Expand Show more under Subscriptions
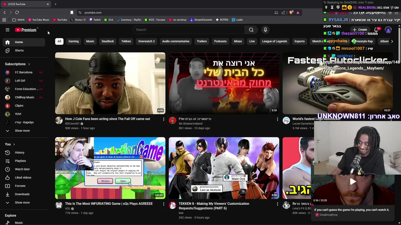Image resolution: width=401 pixels, height=225 pixels. pos(24,131)
